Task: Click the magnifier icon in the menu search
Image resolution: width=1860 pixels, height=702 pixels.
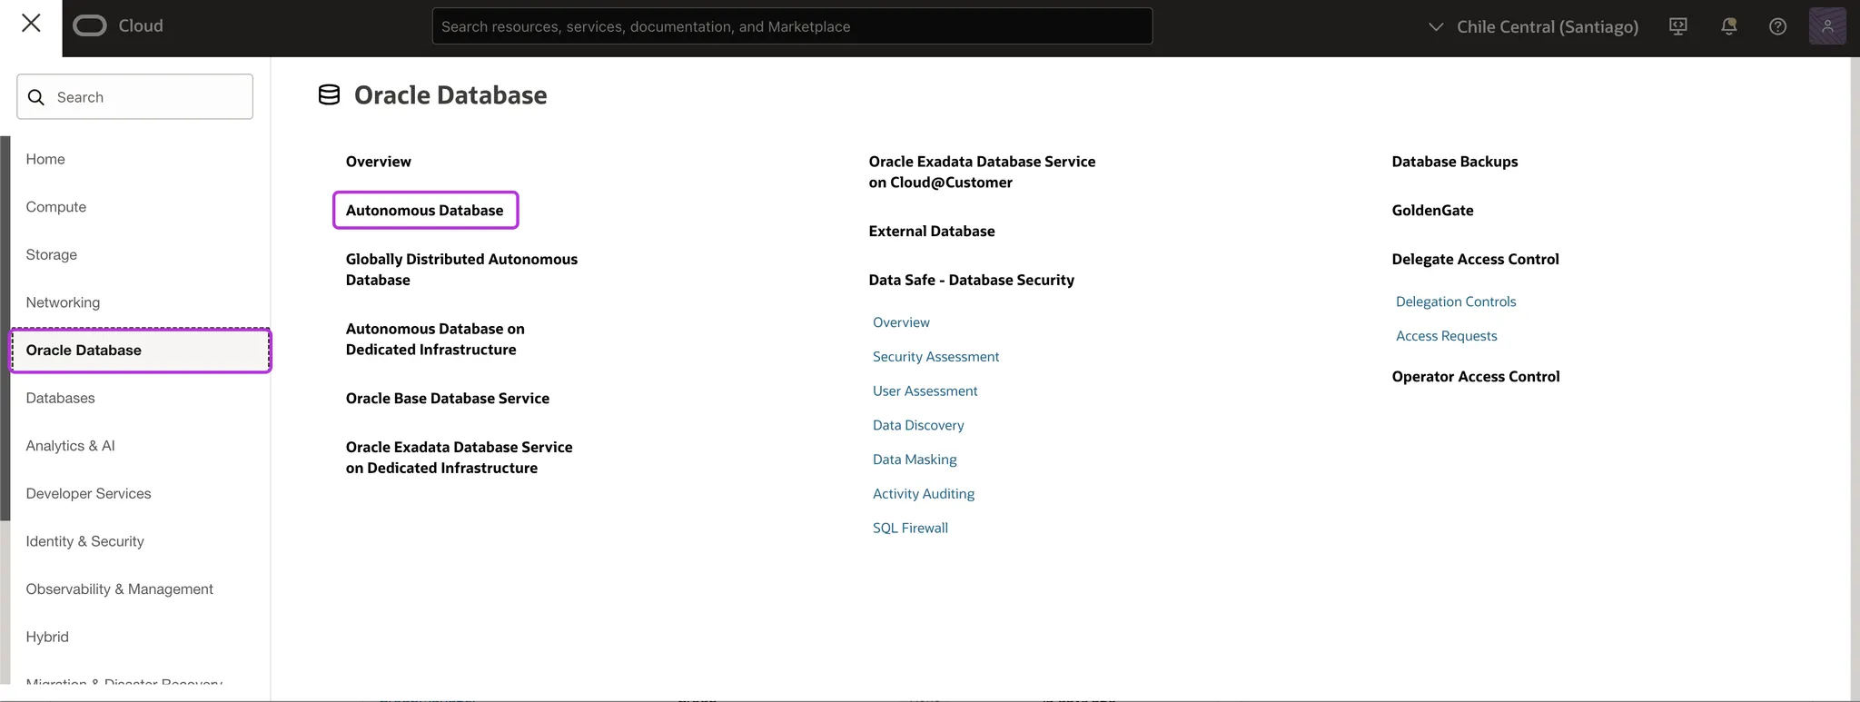Action: 36,97
